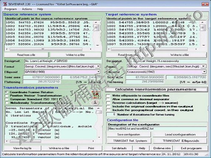Click View the log file button
211x158 pixels.
pyautogui.click(x=22, y=148)
